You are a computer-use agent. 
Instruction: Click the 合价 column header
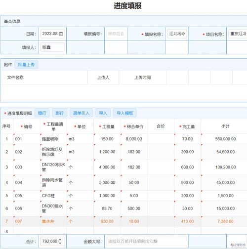tap(161, 126)
